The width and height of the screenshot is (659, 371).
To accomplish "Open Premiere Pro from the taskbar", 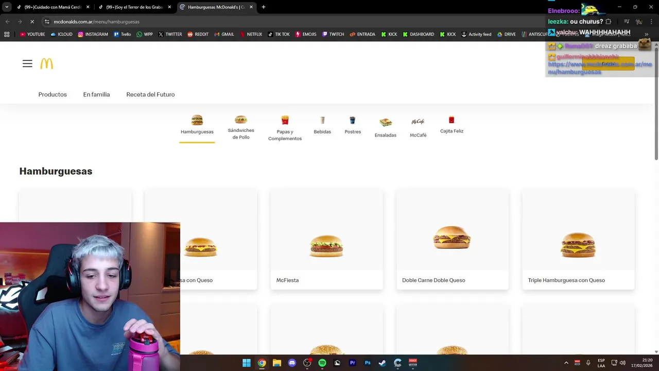I will [x=353, y=363].
